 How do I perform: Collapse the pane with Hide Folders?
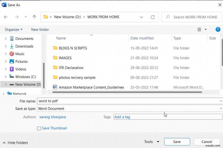click(15, 143)
